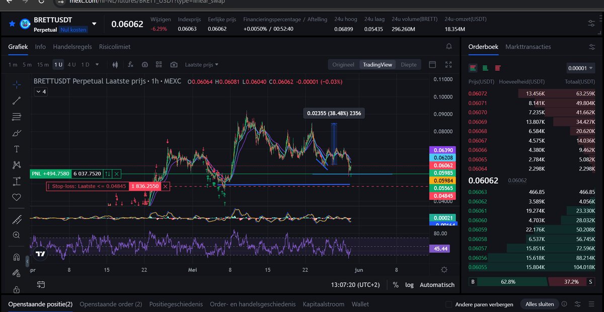Viewport: 604px width, 312px height.
Task: Click the Stop-loss Laatste <= 0.04845 label
Action: click(88, 186)
